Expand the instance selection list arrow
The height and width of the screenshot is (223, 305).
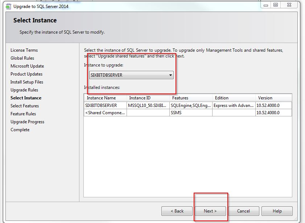click(x=171, y=75)
